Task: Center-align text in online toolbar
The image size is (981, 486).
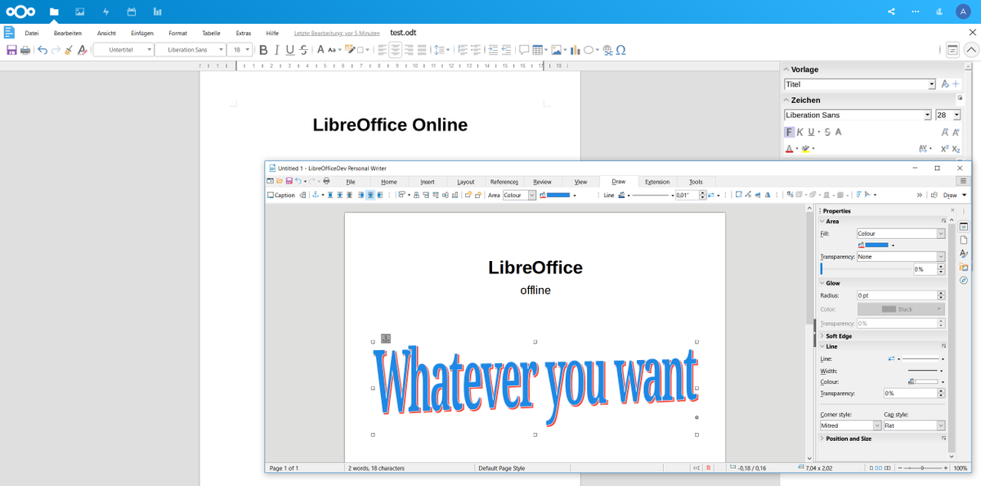Action: point(396,50)
